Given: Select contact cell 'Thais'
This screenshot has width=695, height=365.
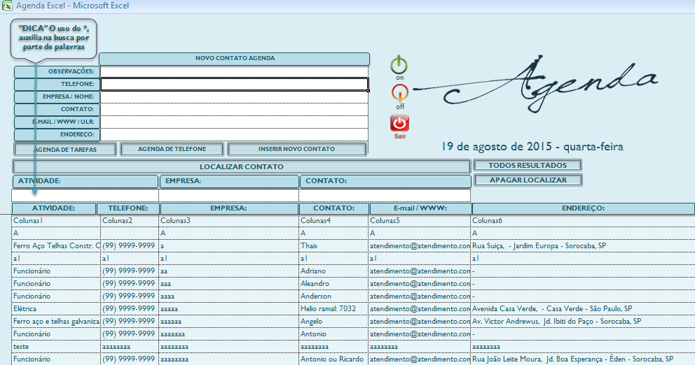Looking at the screenshot, I should pos(333,246).
